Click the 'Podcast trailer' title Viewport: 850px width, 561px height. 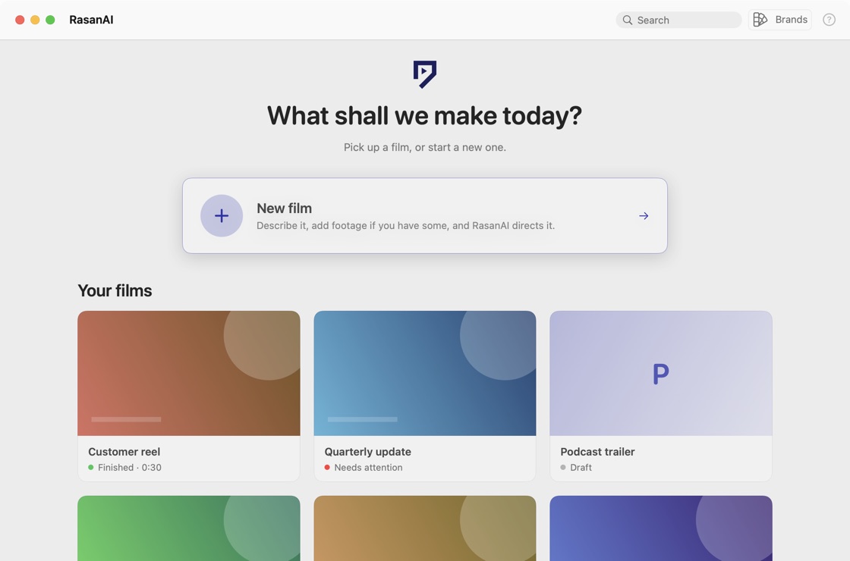(x=597, y=452)
